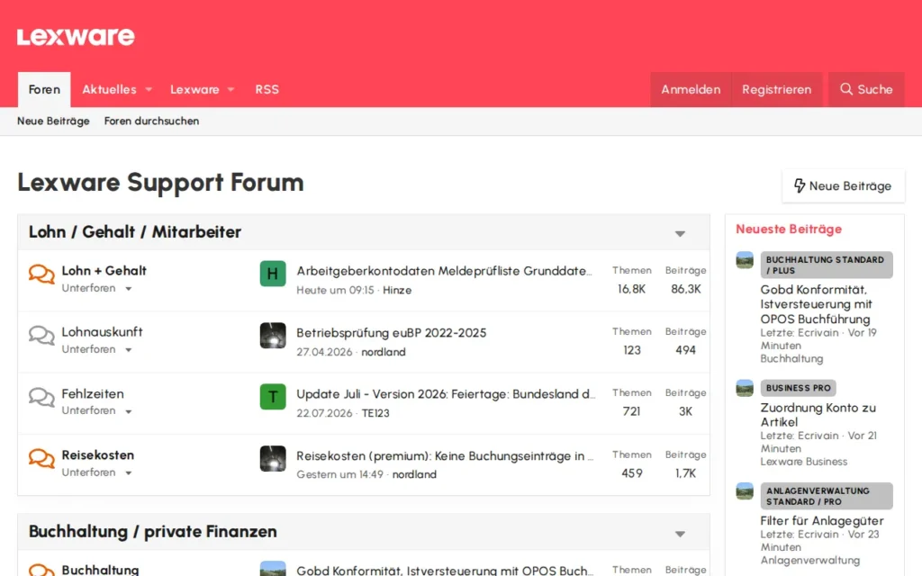The height and width of the screenshot is (576, 922).
Task: Open the avatar beside the Reisekosten (premium) post
Action: pyautogui.click(x=273, y=458)
